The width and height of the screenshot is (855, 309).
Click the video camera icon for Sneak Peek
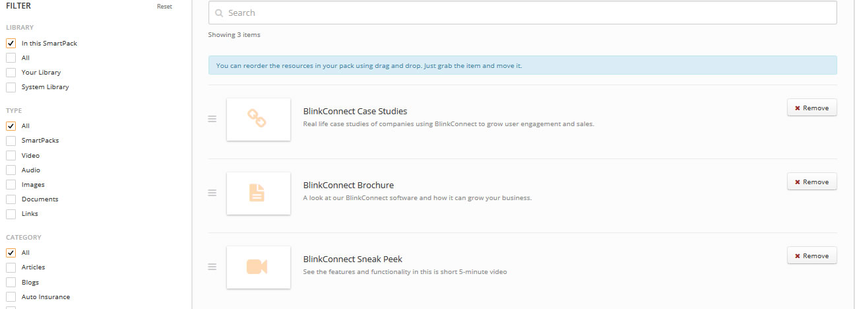click(x=257, y=267)
